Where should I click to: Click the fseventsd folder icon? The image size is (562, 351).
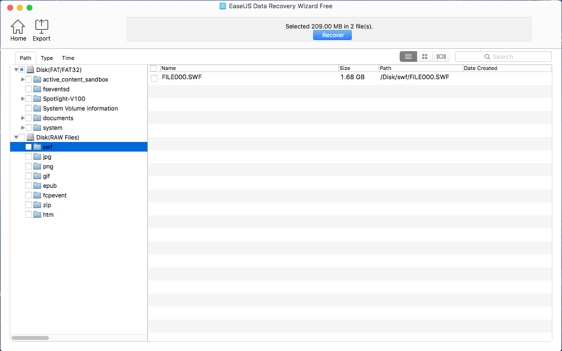click(37, 89)
